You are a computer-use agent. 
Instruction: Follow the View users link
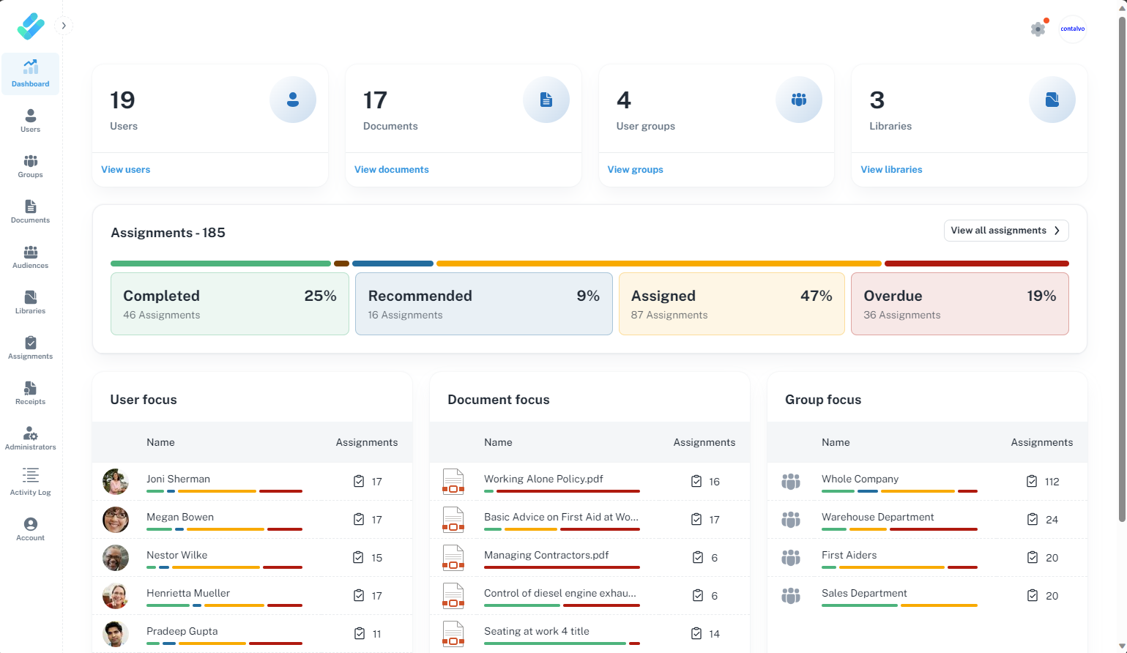126,170
